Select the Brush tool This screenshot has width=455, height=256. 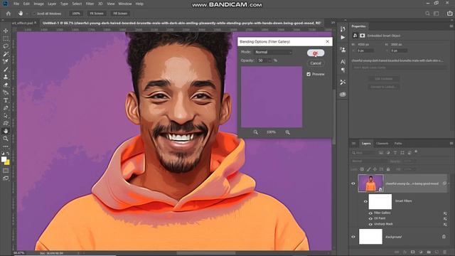point(6,70)
